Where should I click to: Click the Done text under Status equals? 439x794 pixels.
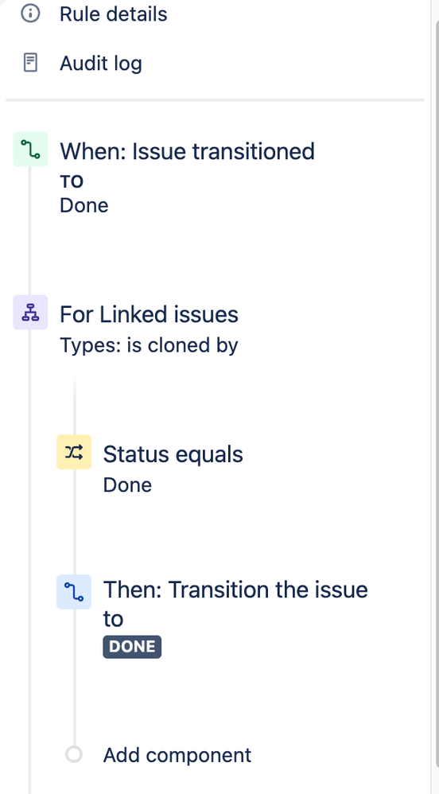(x=127, y=485)
